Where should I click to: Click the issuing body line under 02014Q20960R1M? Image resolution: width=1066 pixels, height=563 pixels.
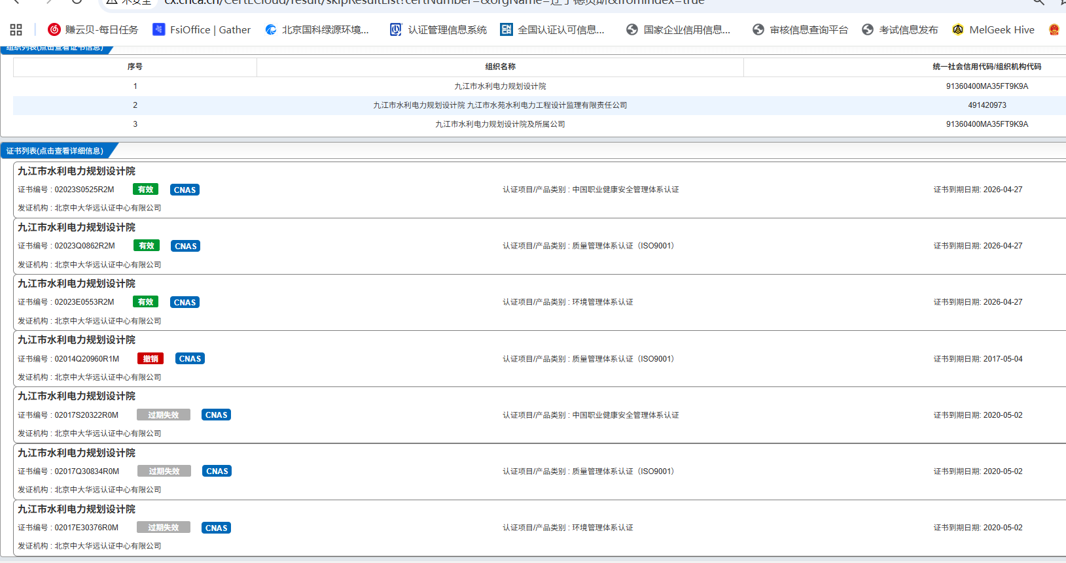(90, 377)
